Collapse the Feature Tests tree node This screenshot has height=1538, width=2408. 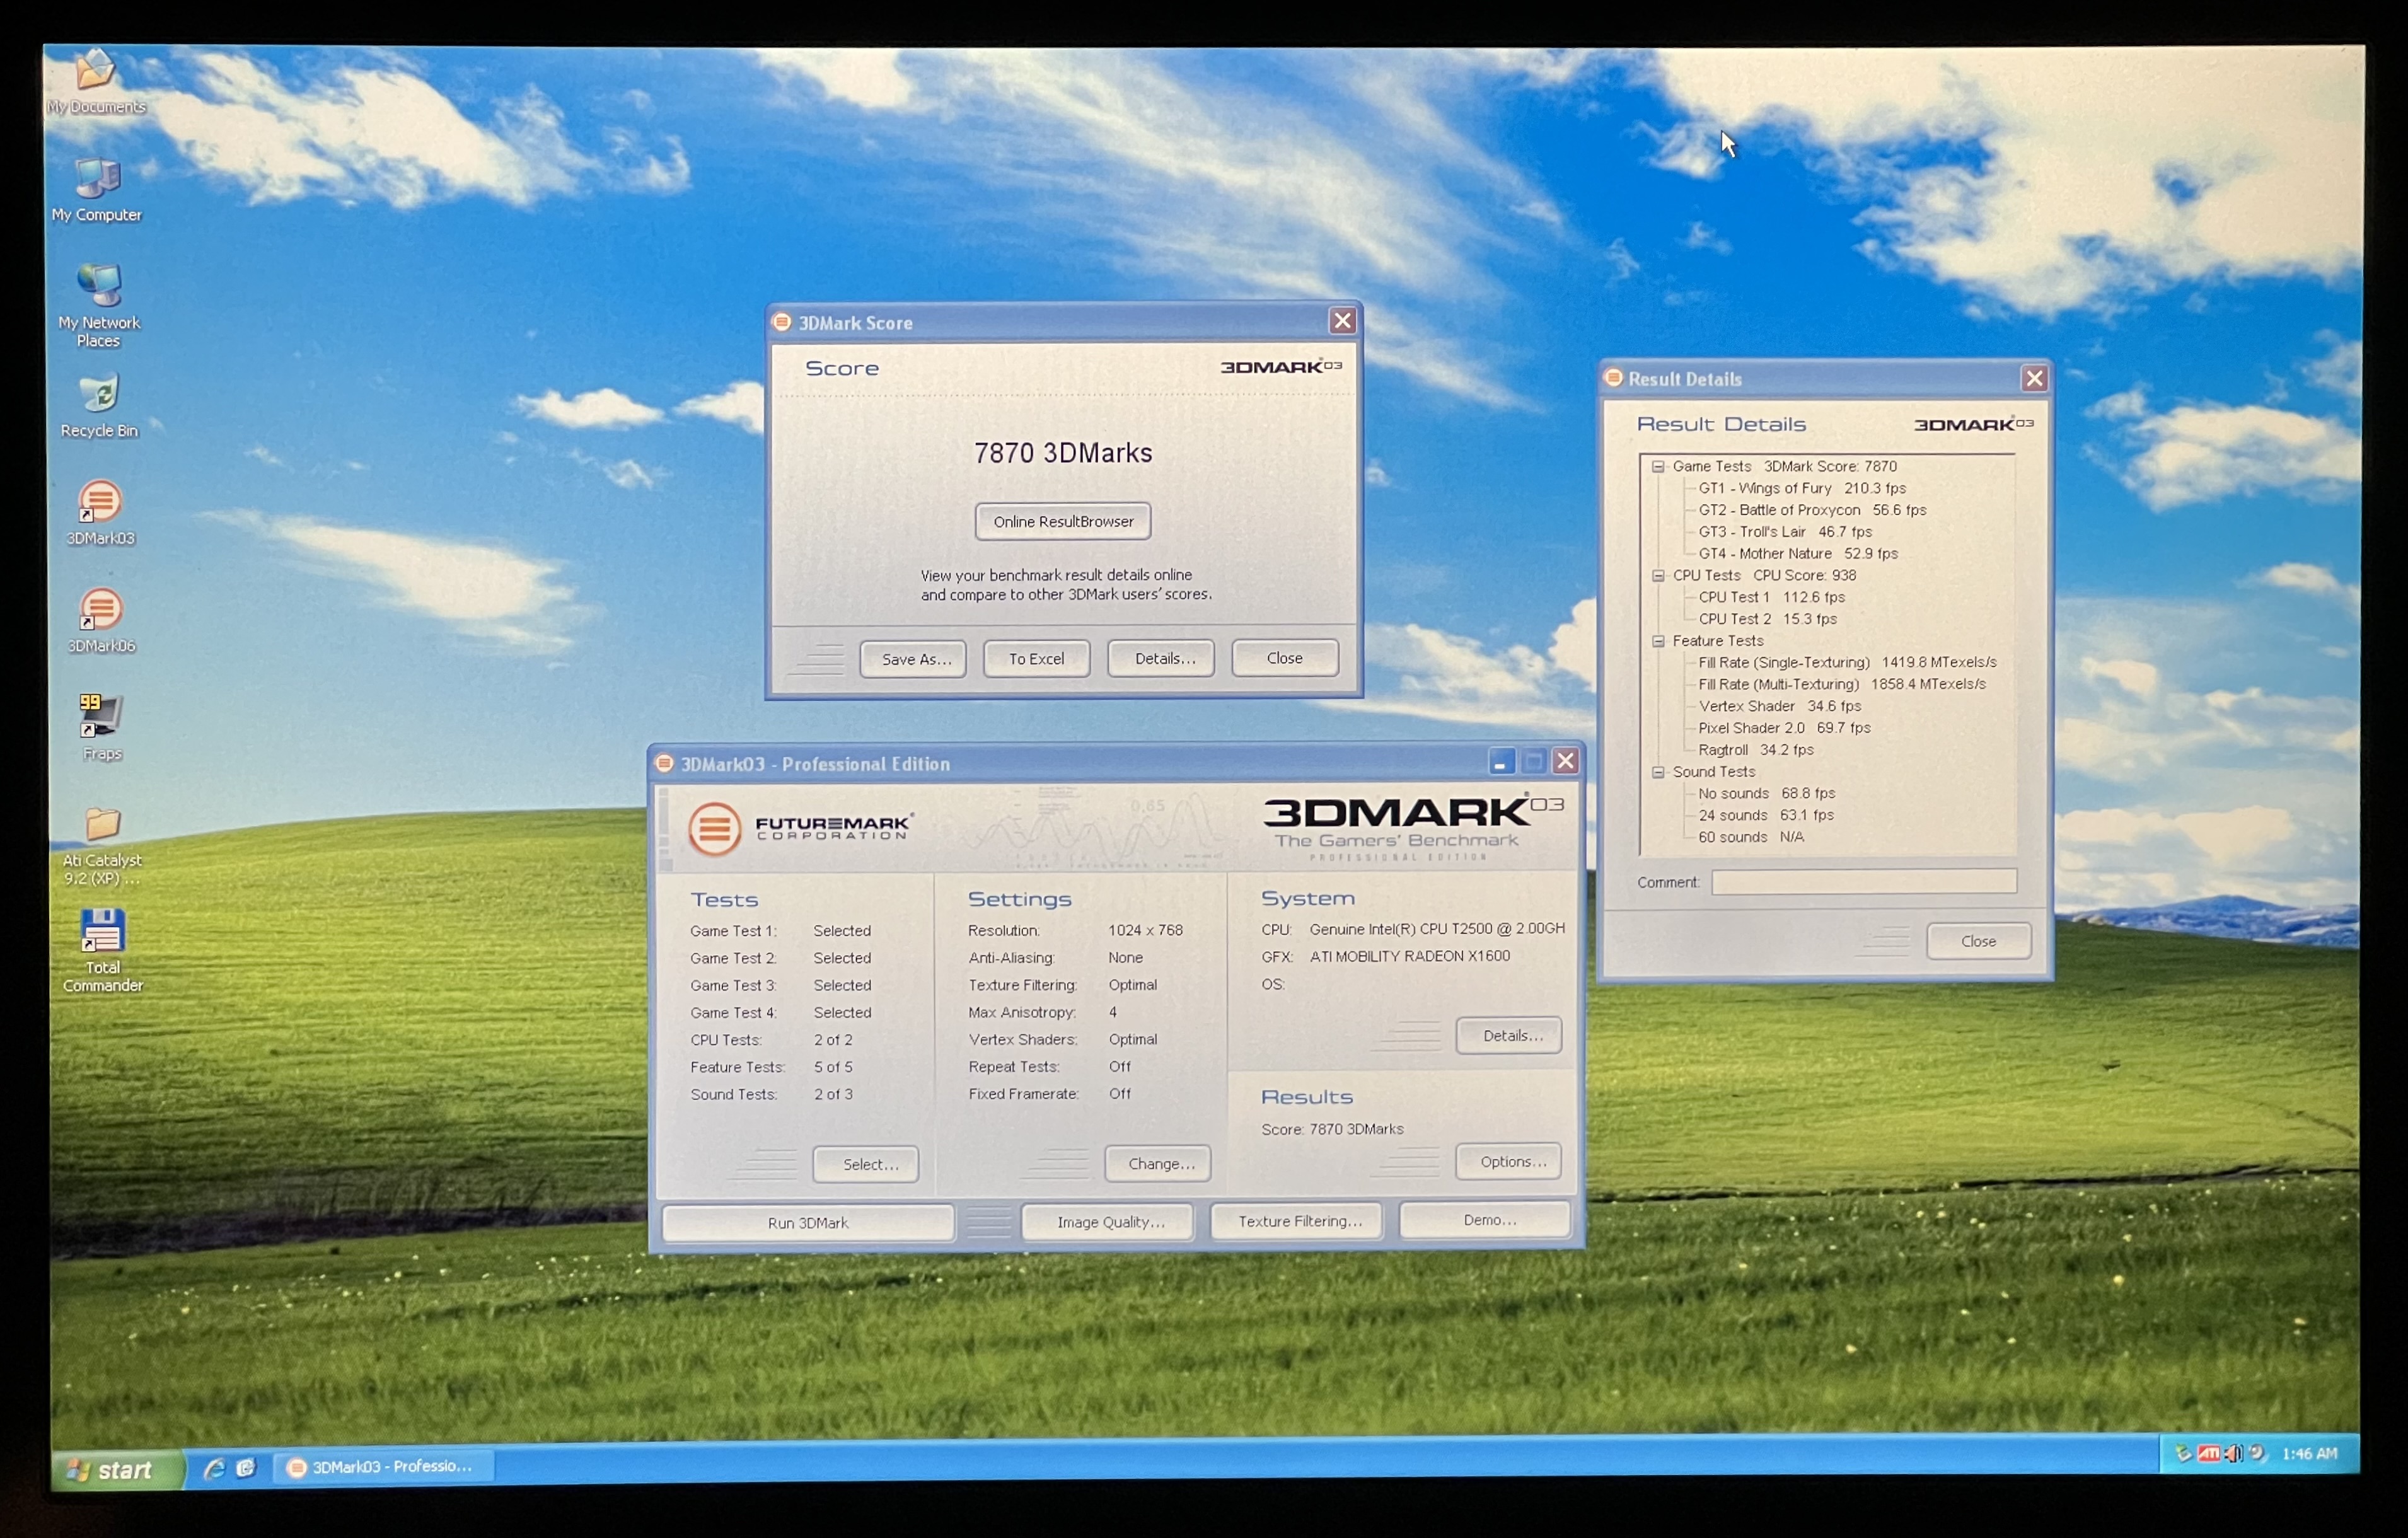pos(1658,641)
